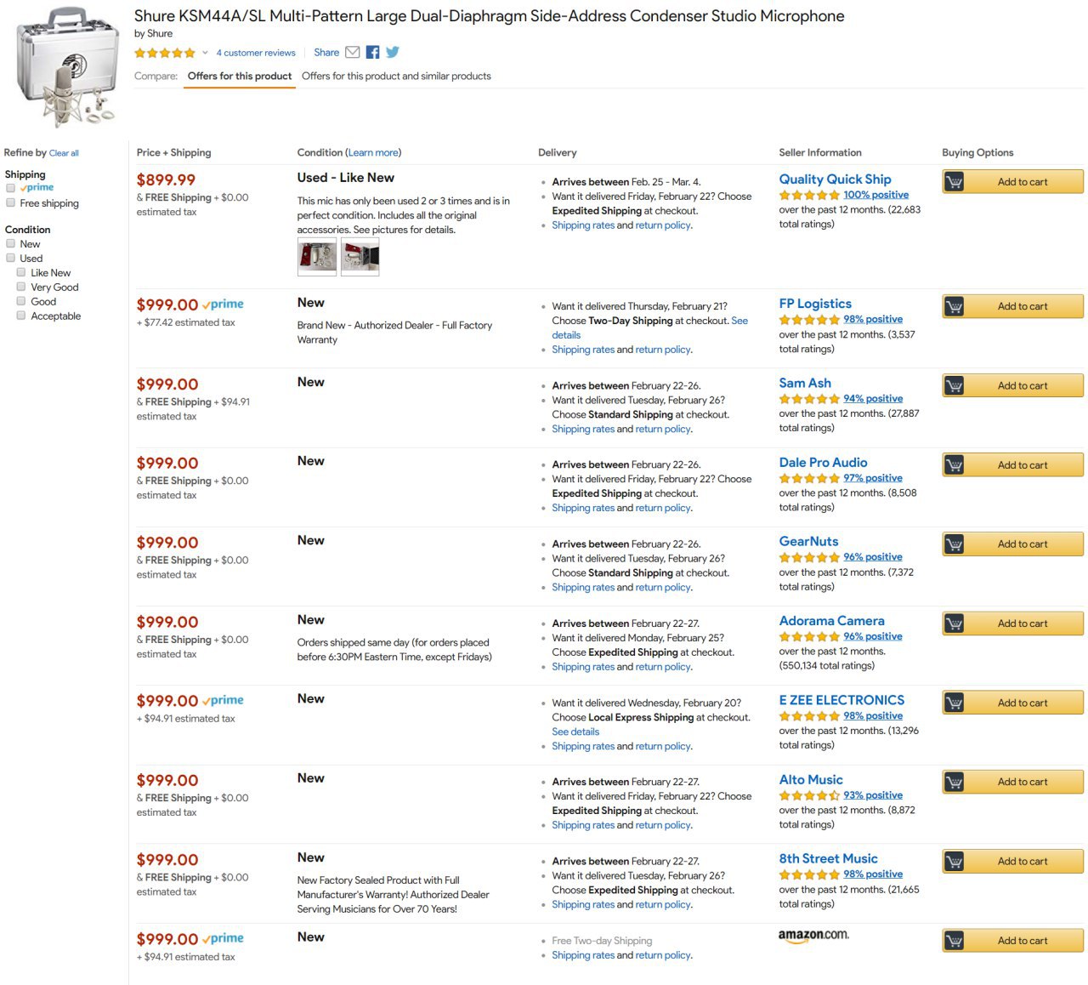Share on Facebook icon

[372, 53]
